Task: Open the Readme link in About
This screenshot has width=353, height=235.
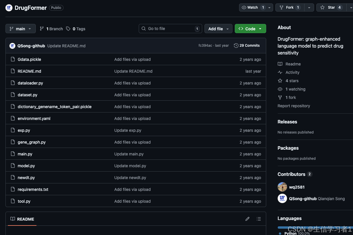Action: point(289,64)
